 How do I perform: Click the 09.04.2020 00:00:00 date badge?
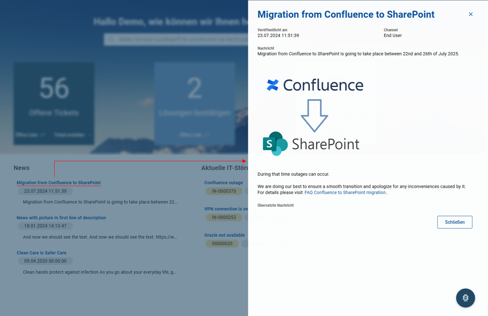pyautogui.click(x=45, y=261)
